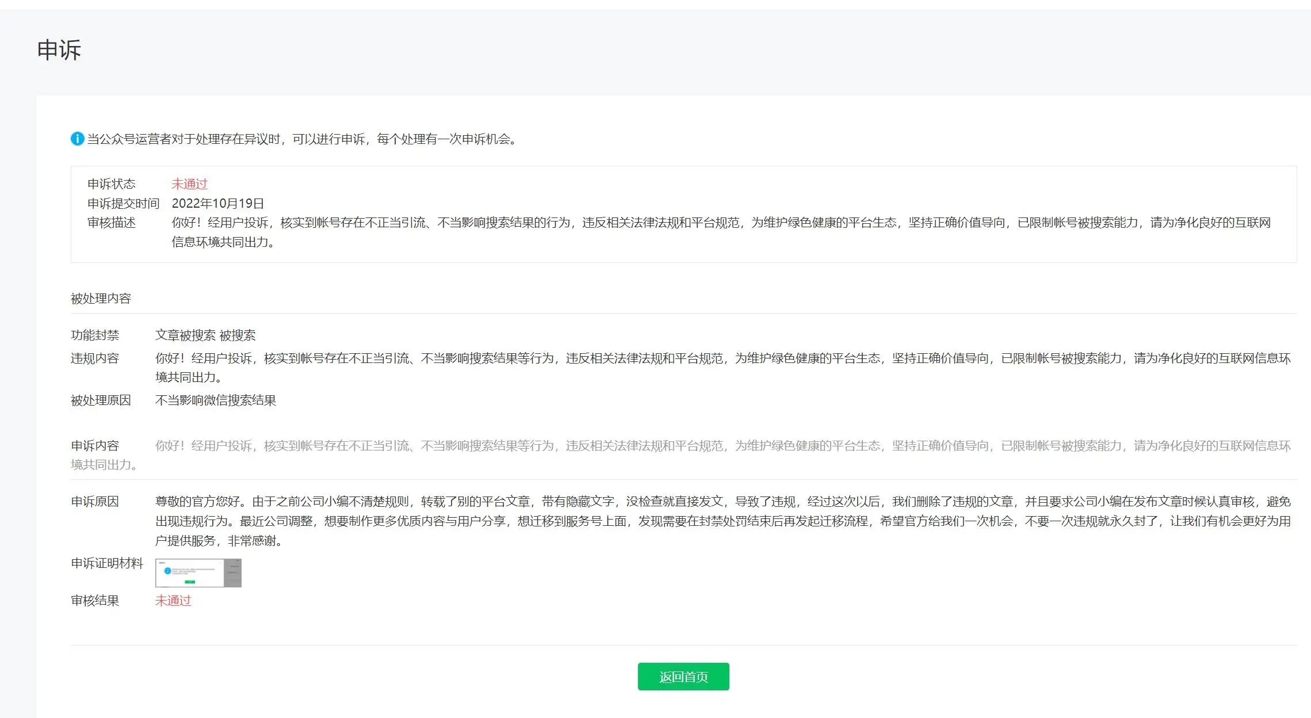Open the appeal proof material thumbnail
Image resolution: width=1311 pixels, height=718 pixels.
tap(198, 572)
